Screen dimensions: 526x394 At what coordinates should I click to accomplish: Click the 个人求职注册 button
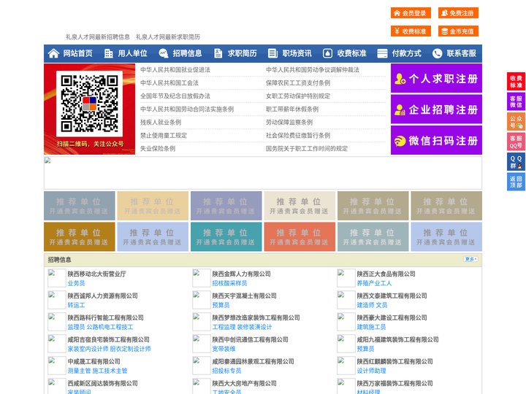(436, 78)
